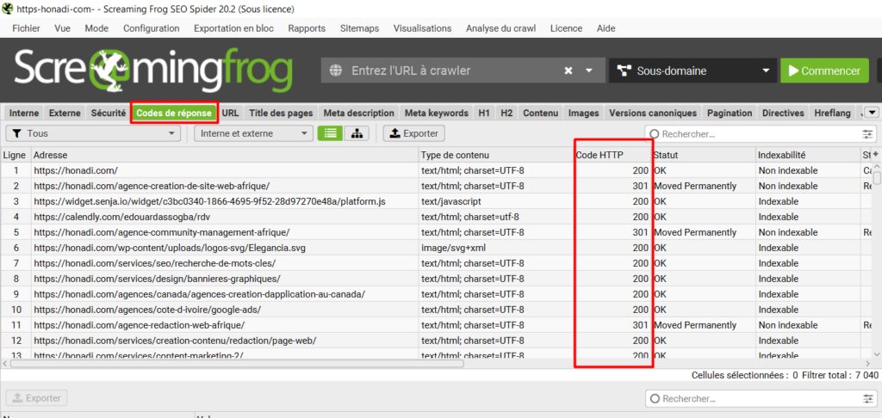Switch to list view icon
This screenshot has height=418, width=882.
[x=330, y=133]
